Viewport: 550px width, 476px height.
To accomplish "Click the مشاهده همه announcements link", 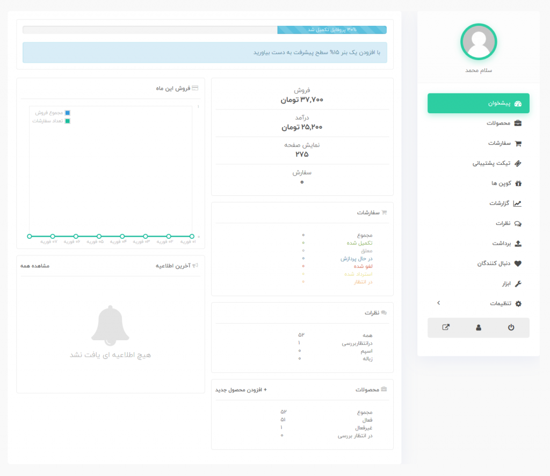I will (x=35, y=266).
